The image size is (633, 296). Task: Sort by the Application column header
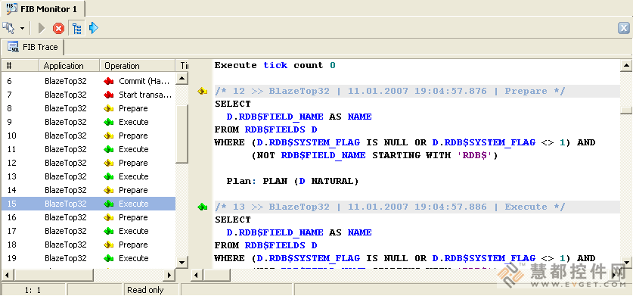click(x=69, y=66)
